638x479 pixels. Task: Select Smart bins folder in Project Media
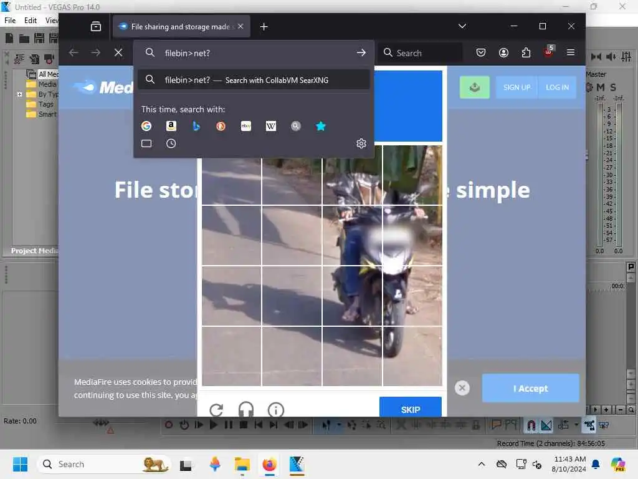click(x=41, y=115)
